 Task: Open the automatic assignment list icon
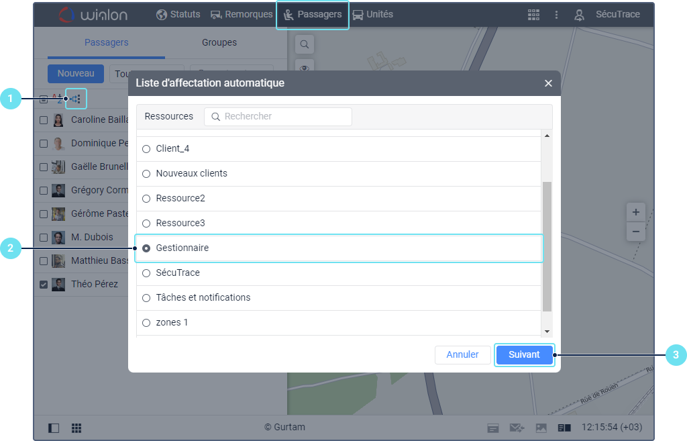pos(76,99)
